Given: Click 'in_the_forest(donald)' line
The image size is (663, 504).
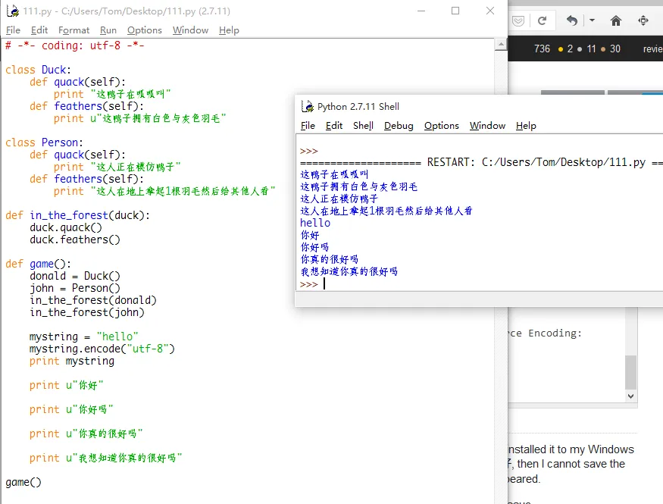Looking at the screenshot, I should pyautogui.click(x=93, y=300).
